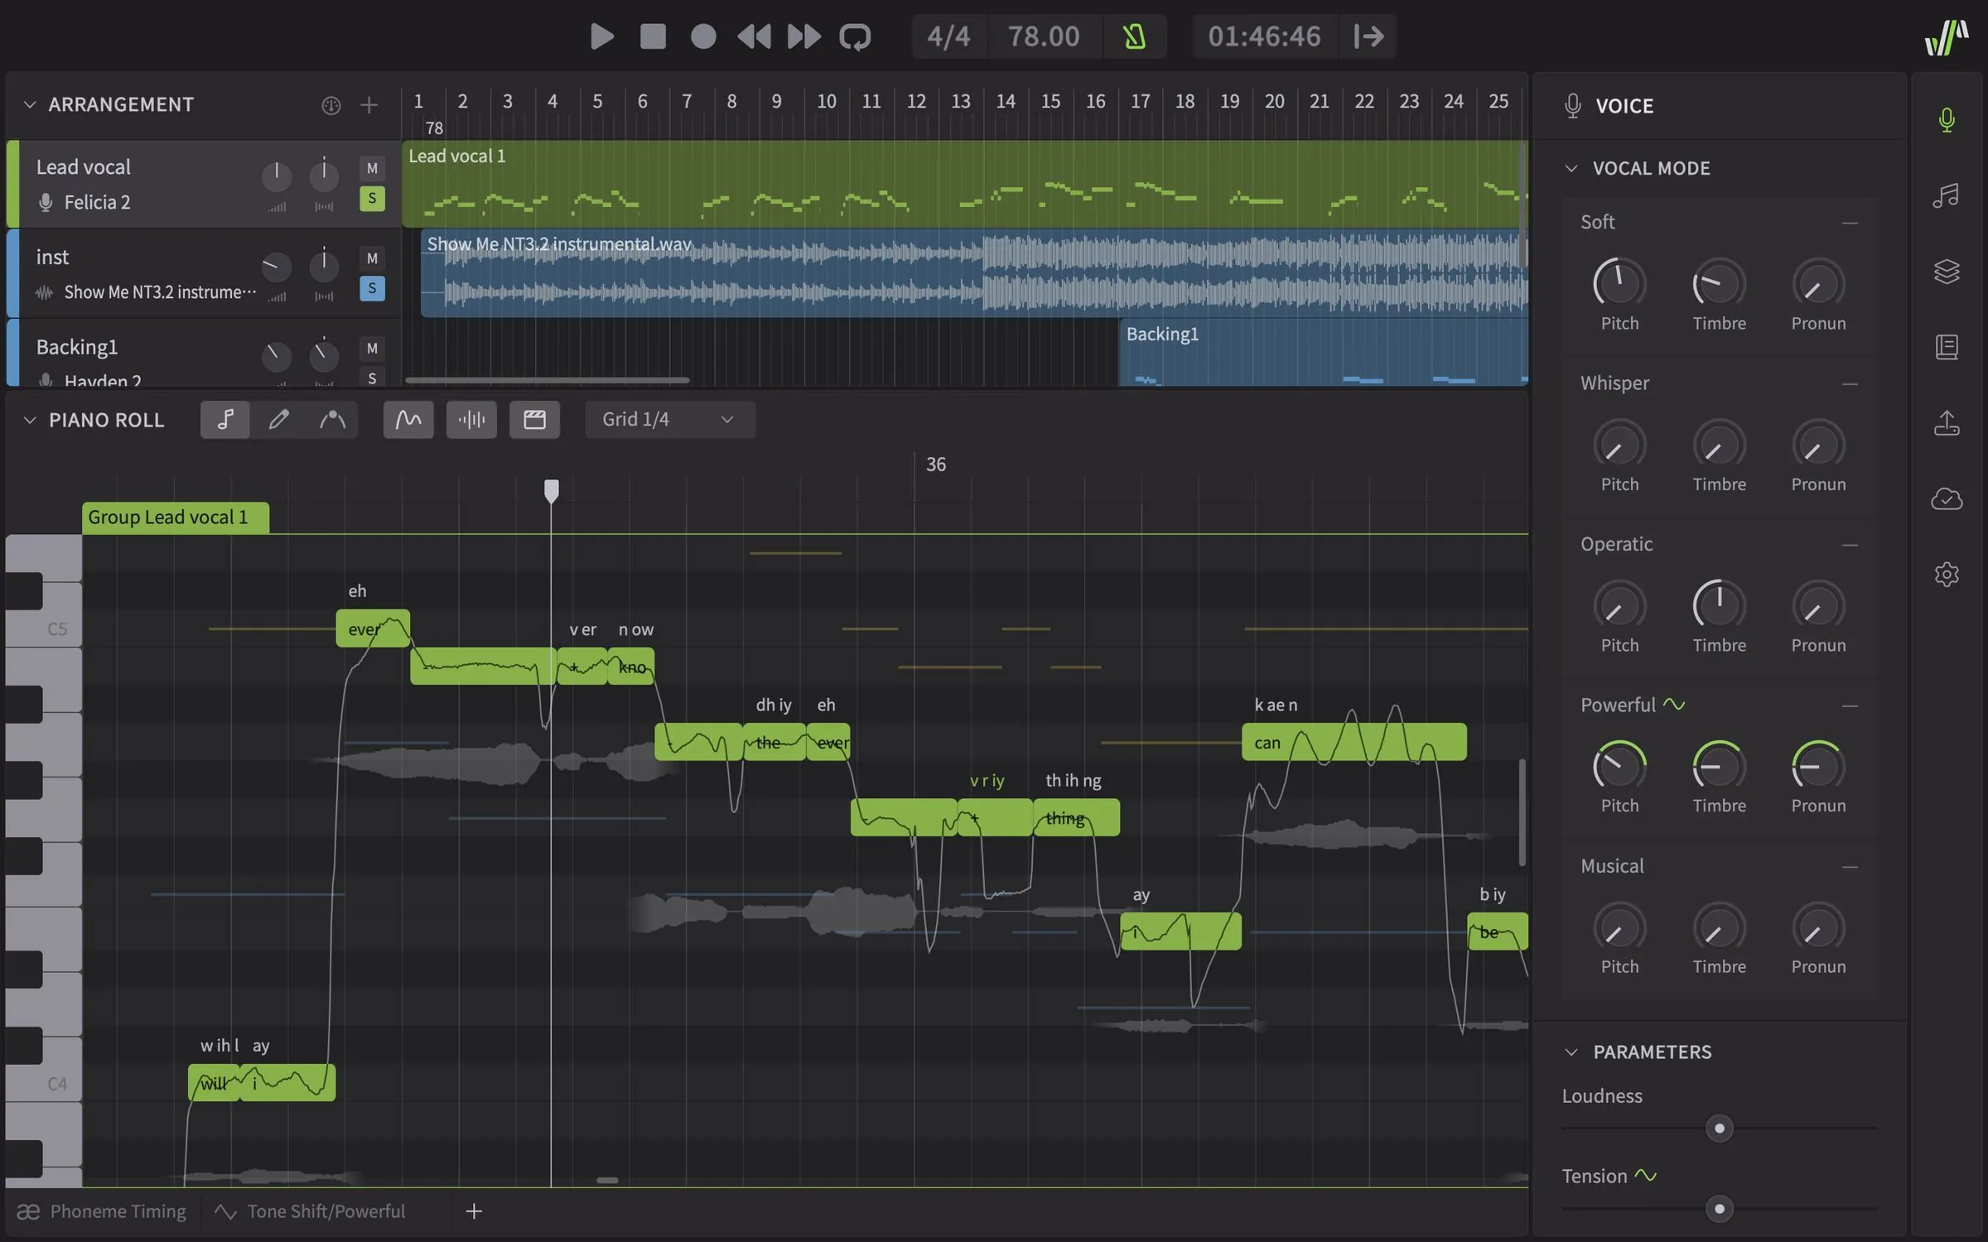The image size is (1988, 1242).
Task: Select the pitch curve draw tool
Action: (332, 420)
